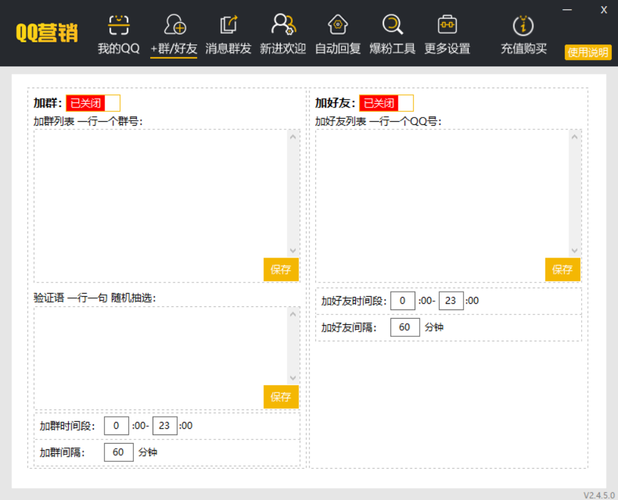Click the 加群时间段 label
This screenshot has width=618, height=500.
[67, 426]
